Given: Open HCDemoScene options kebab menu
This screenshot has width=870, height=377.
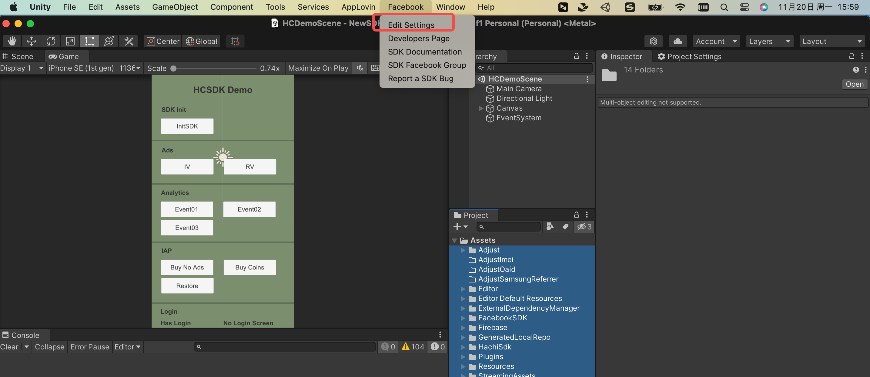Looking at the screenshot, I should (587, 79).
